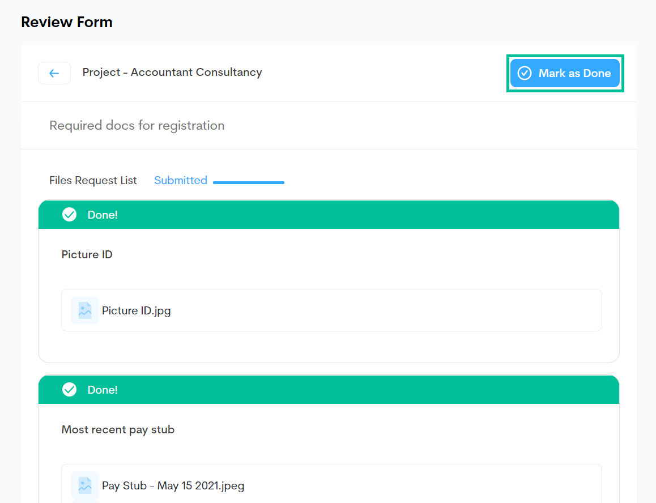Click the back arrow button
The height and width of the screenshot is (503, 656).
[x=54, y=73]
